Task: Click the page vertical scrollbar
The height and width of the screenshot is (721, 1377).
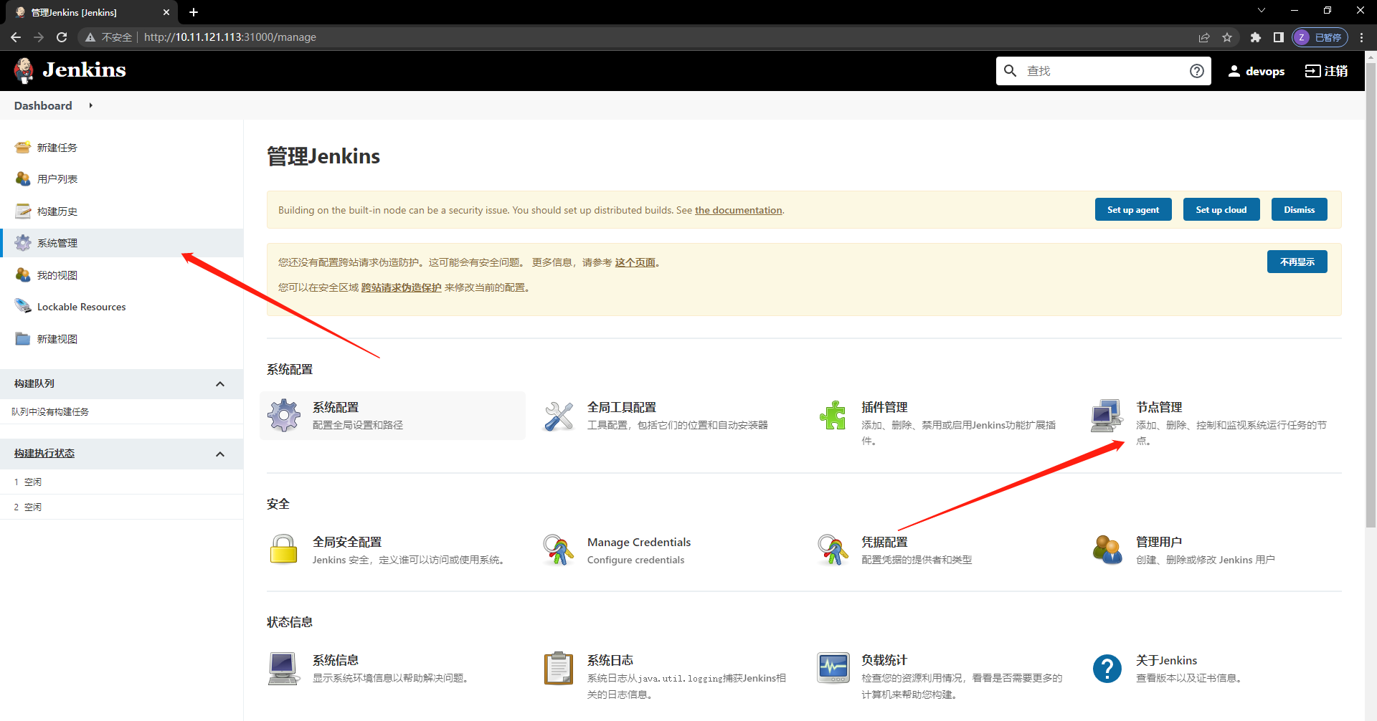Action: [x=1371, y=294]
